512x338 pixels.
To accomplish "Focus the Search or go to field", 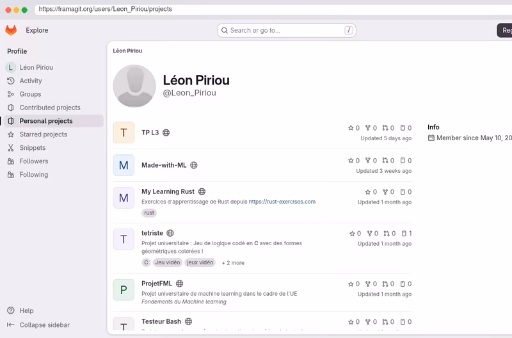I will point(286,30).
